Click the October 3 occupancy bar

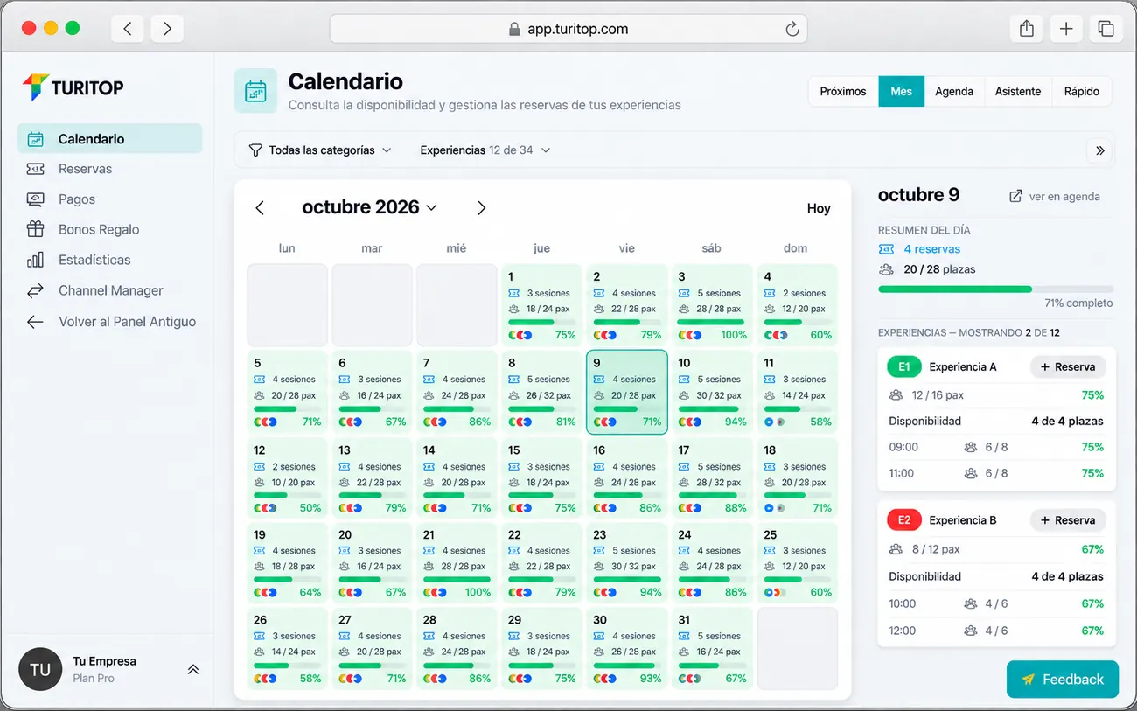(x=710, y=322)
